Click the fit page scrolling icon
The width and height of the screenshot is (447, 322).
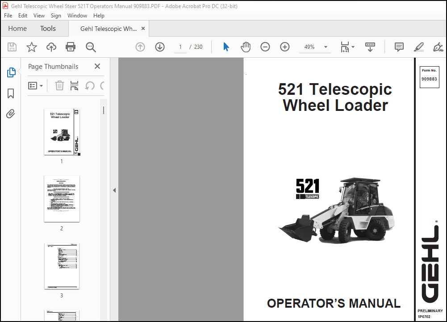pyautogui.click(x=345, y=47)
